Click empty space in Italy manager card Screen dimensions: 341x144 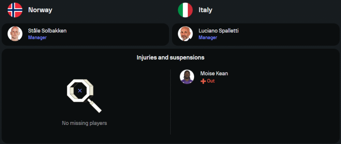pyautogui.click(x=290, y=34)
